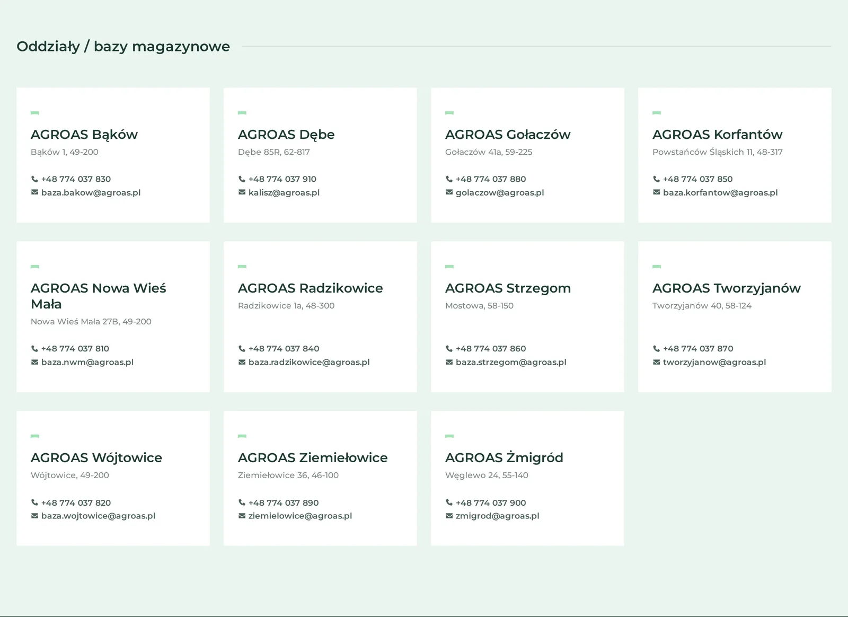Click envelope icon beside zmigrod@agroas.pl
The image size is (848, 617).
pyautogui.click(x=449, y=516)
